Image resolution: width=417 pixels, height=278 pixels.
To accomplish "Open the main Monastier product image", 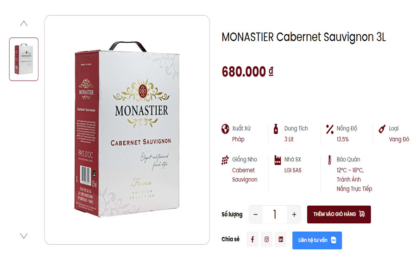I will click(127, 130).
